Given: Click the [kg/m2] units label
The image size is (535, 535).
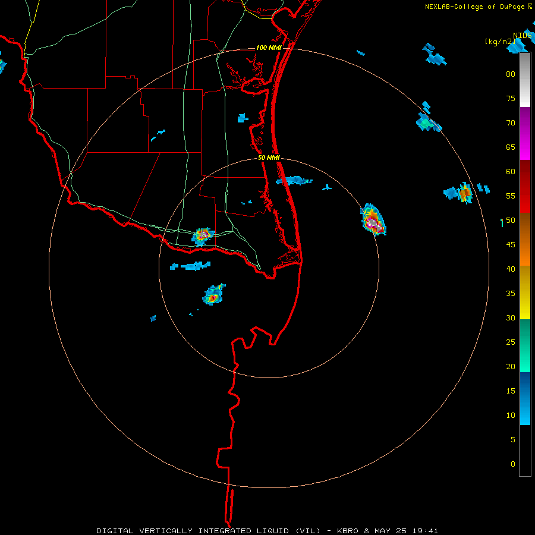Looking at the screenshot, I should click(500, 42).
